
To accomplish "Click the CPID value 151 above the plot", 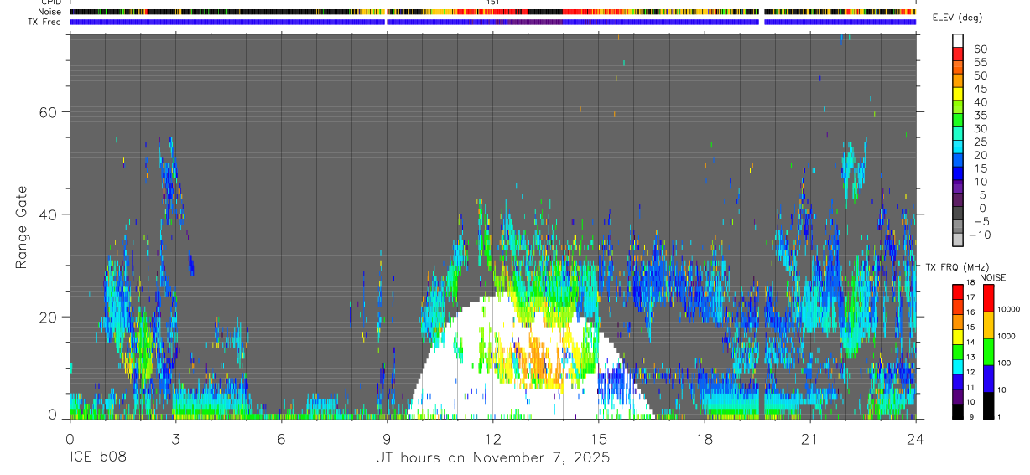I will pos(492,3).
